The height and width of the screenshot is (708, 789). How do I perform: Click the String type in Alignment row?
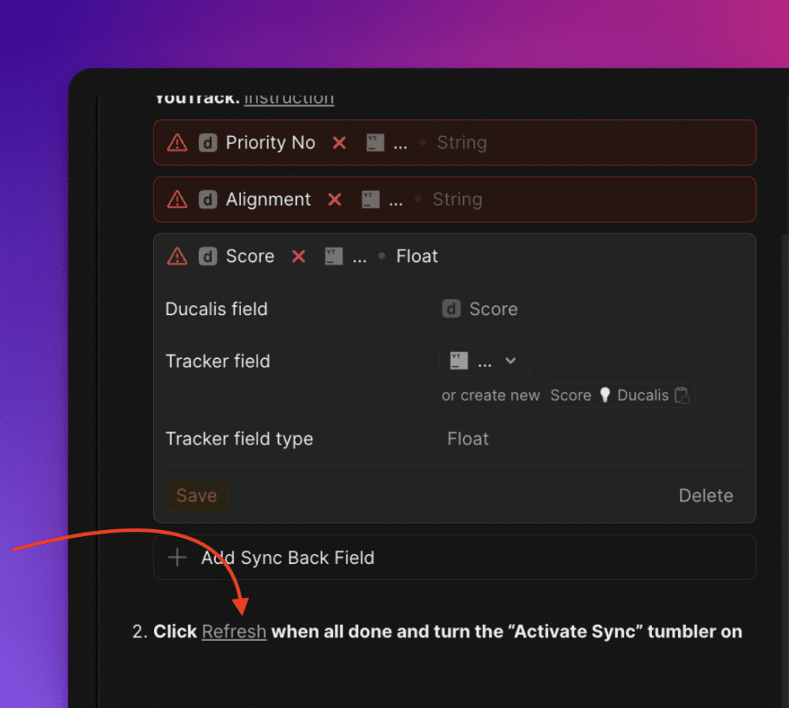point(458,200)
